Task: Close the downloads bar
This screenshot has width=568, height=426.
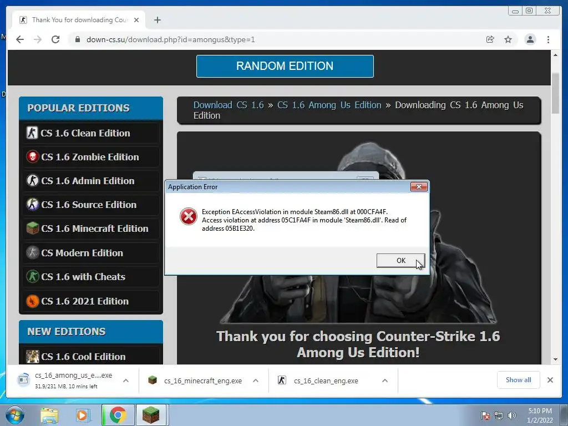Action: 550,380
